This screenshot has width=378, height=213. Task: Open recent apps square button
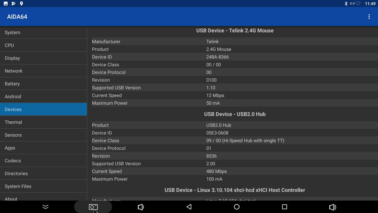[284, 207]
